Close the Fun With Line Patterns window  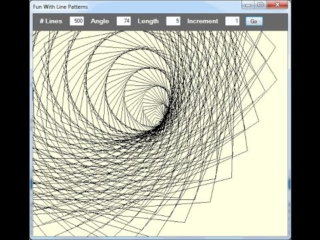click(x=277, y=5)
